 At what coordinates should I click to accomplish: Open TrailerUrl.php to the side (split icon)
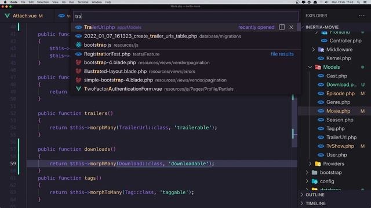pyautogui.click(x=282, y=27)
